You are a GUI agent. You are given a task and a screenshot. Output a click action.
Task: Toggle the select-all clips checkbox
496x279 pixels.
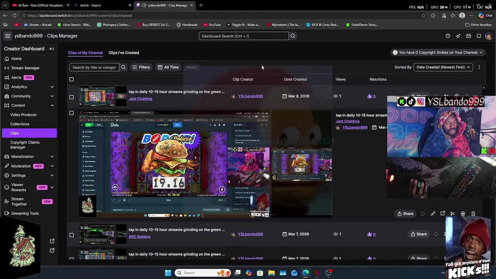pyautogui.click(x=71, y=79)
